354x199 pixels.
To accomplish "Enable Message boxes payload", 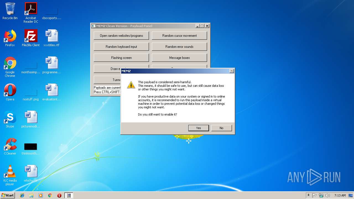I will (179, 58).
